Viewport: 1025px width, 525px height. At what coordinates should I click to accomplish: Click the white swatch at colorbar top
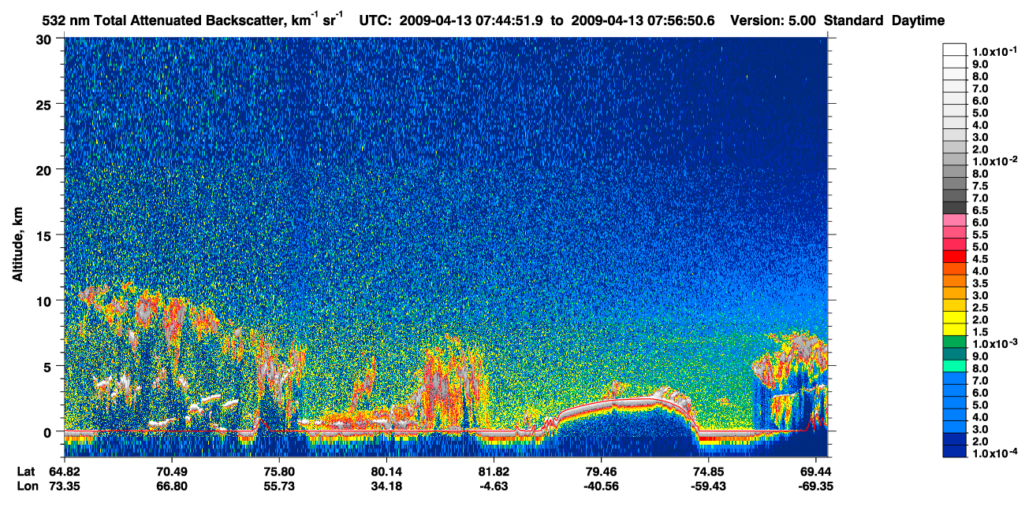coord(954,49)
